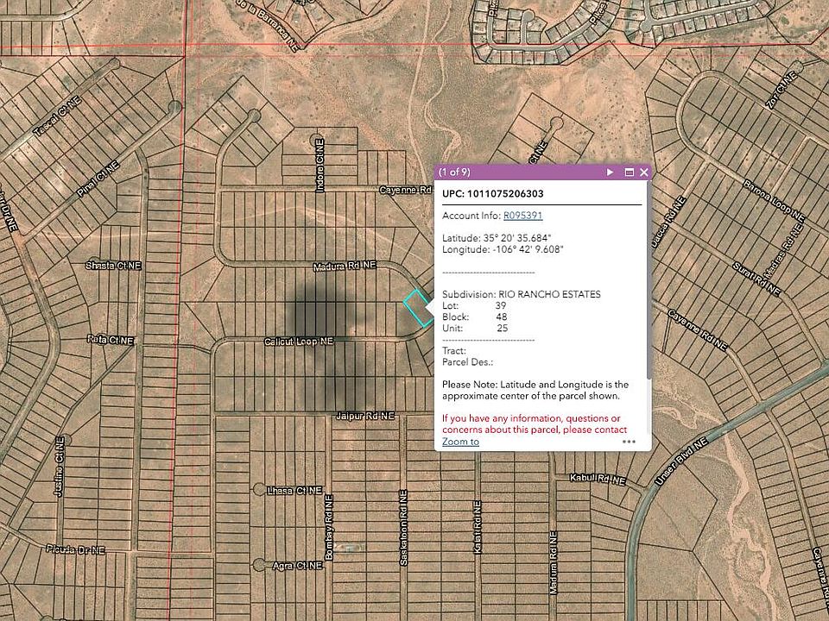
Task: Click the popup vertical scrollbar
Action: coord(649,279)
